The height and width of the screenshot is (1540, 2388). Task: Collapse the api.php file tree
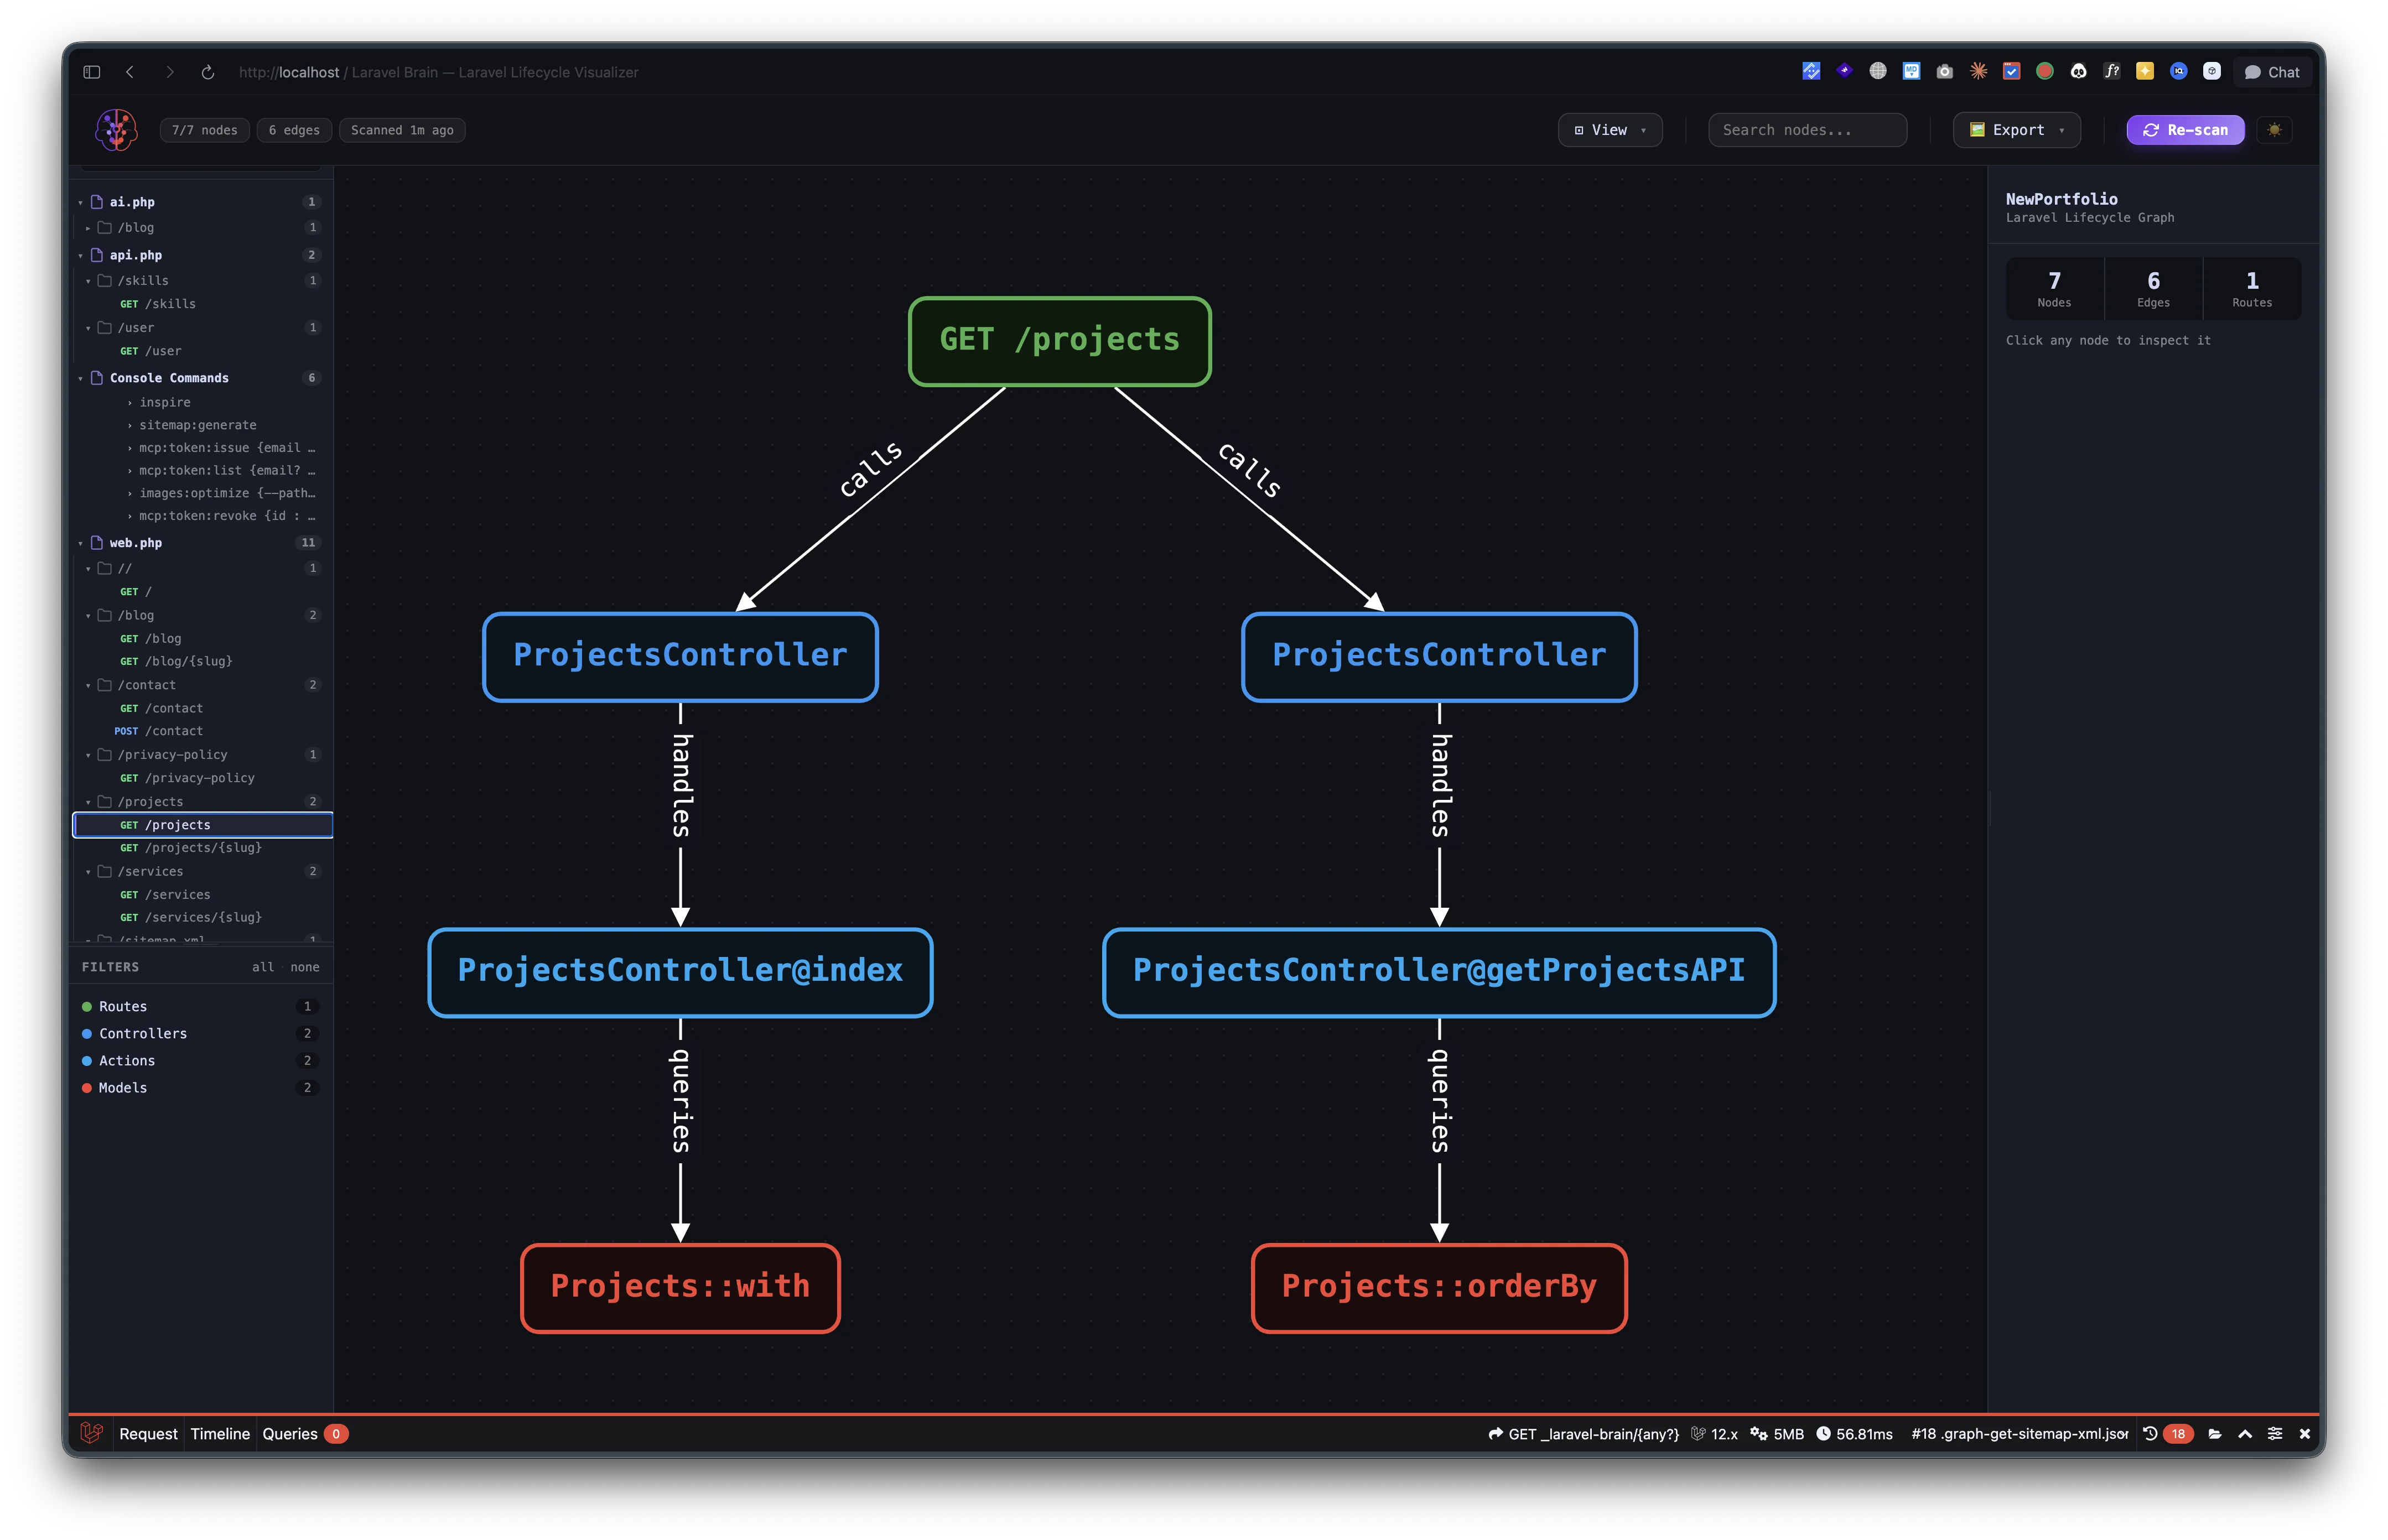(x=81, y=255)
